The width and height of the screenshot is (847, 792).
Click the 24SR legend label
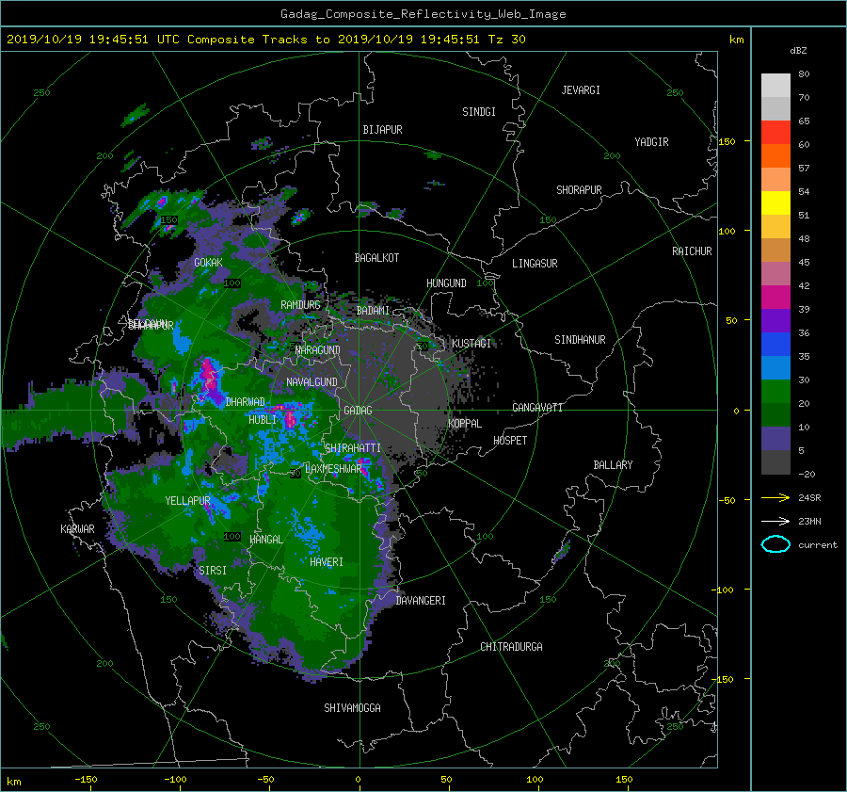click(809, 497)
